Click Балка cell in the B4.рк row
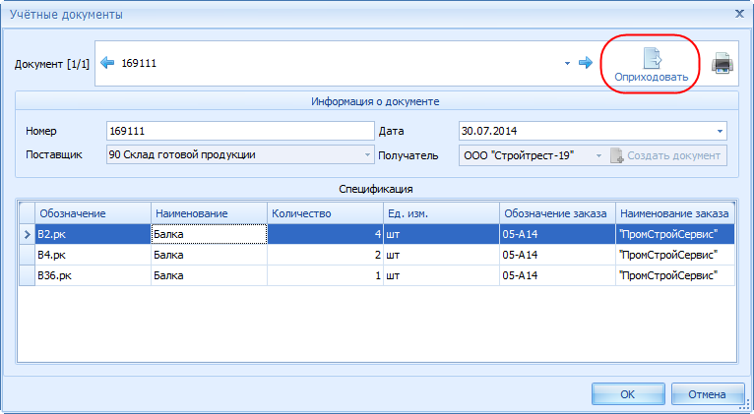Screen dimensions: 754x414 coord(210,255)
